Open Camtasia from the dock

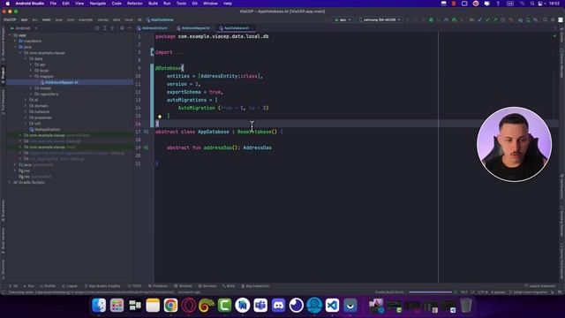tap(224, 306)
